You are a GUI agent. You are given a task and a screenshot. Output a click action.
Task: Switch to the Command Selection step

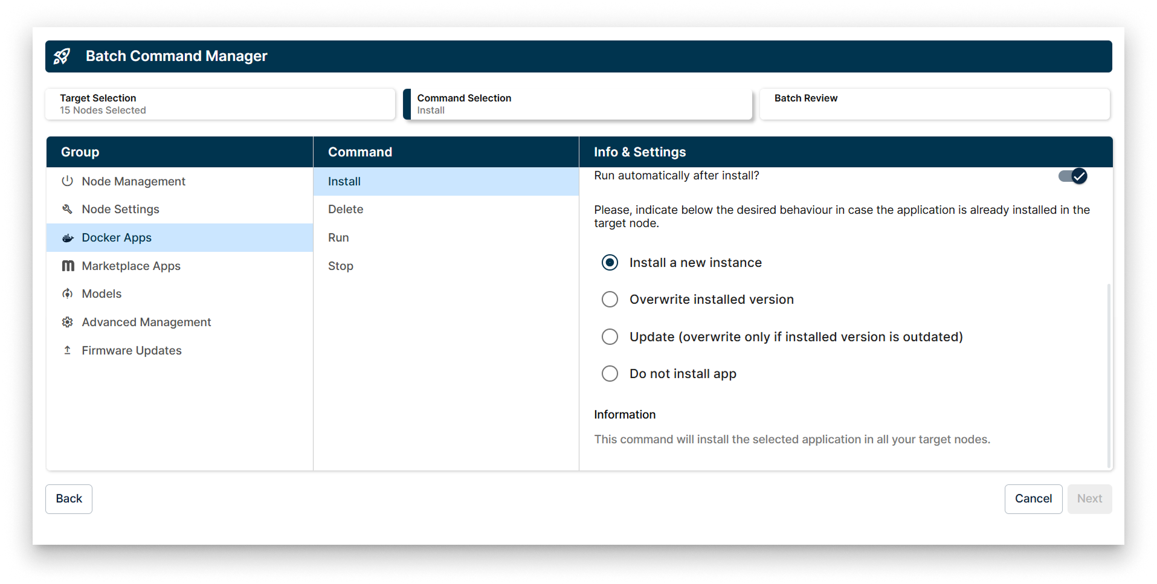(x=578, y=104)
